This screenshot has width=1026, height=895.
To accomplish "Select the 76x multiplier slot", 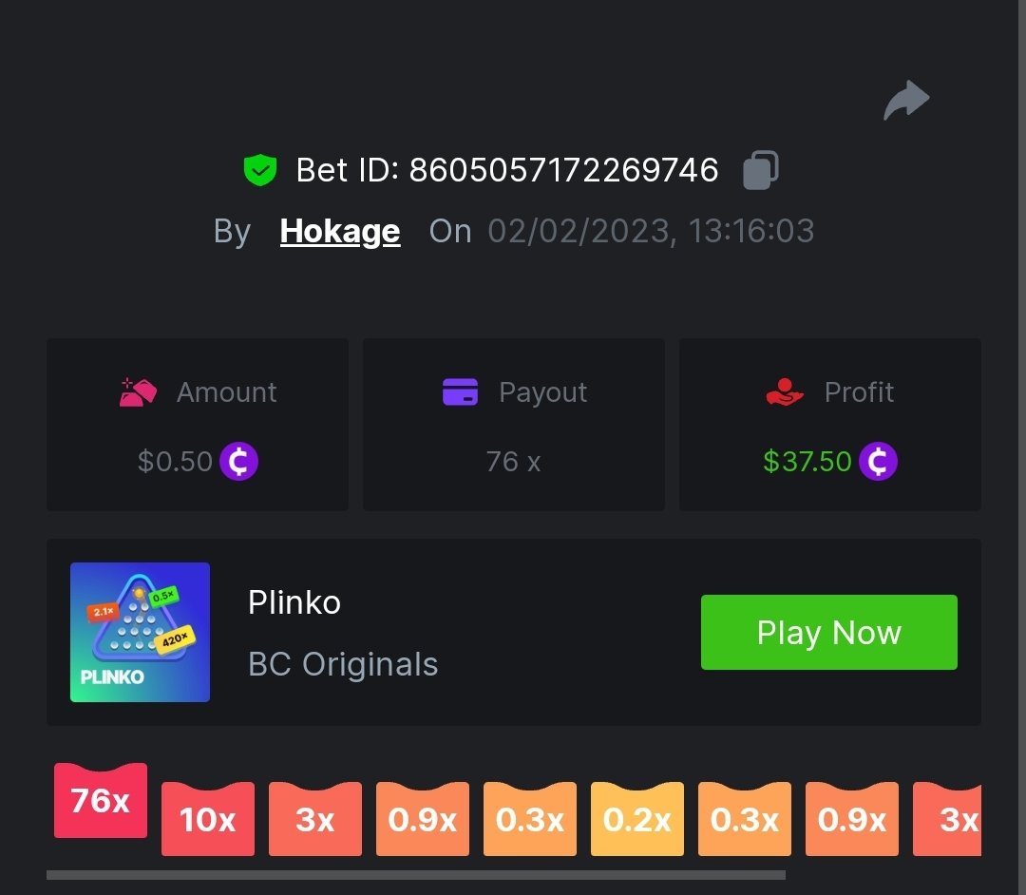I will tap(101, 800).
